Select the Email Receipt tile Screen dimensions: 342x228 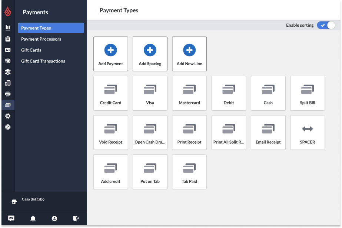(x=268, y=133)
